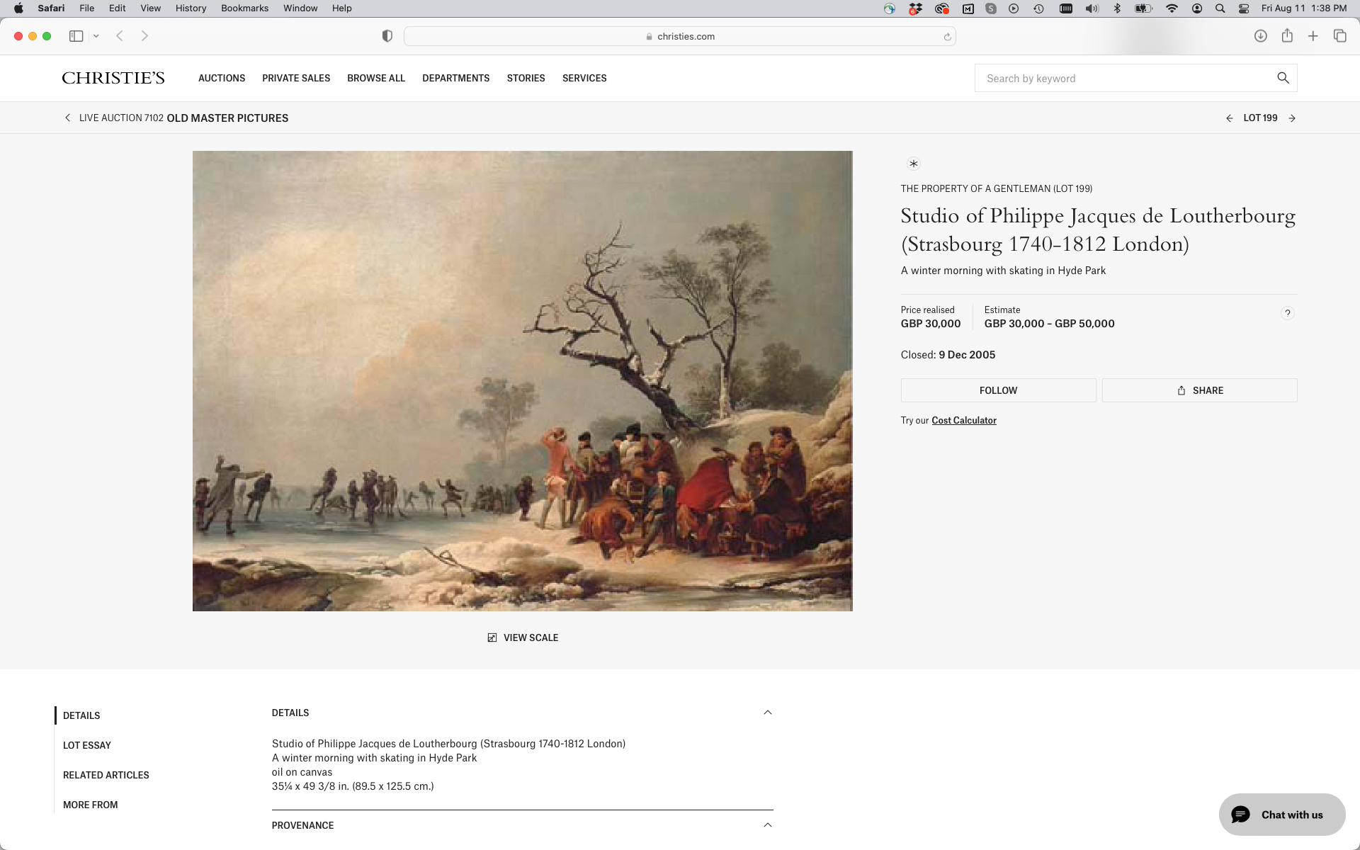Open the Chat with us widget
This screenshot has width=1360, height=850.
[x=1282, y=815]
